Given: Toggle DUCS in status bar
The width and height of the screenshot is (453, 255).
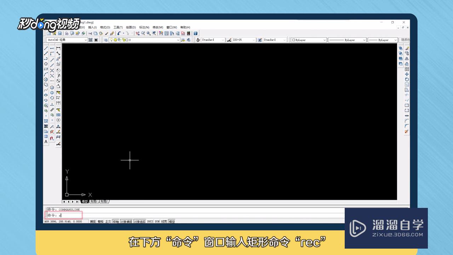Looking at the screenshot, I should (x=150, y=221).
